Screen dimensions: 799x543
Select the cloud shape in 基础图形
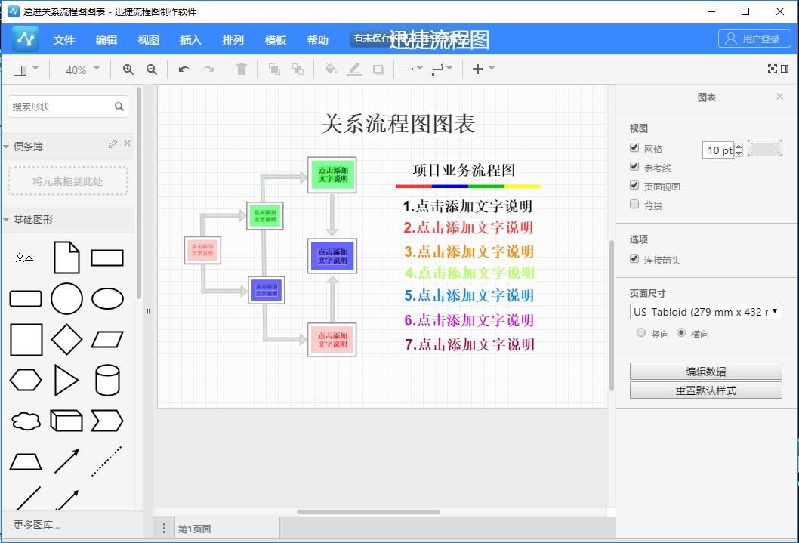tap(26, 421)
